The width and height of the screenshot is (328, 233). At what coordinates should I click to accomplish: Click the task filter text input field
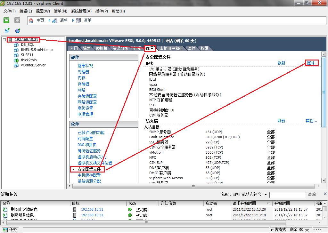(287, 195)
